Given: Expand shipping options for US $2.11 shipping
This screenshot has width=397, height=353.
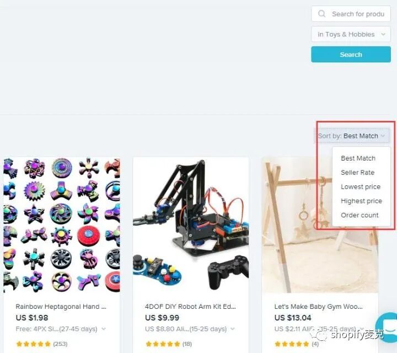Looking at the screenshot, I should 362,329.
